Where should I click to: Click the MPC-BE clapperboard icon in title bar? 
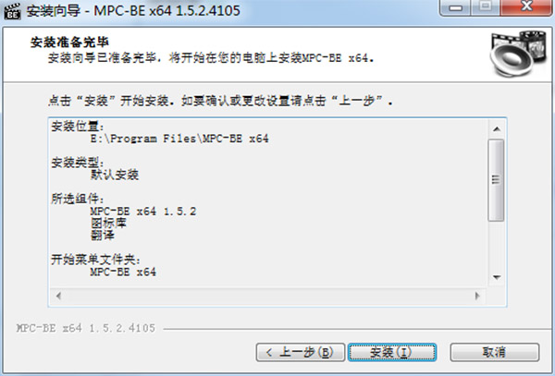[12, 10]
